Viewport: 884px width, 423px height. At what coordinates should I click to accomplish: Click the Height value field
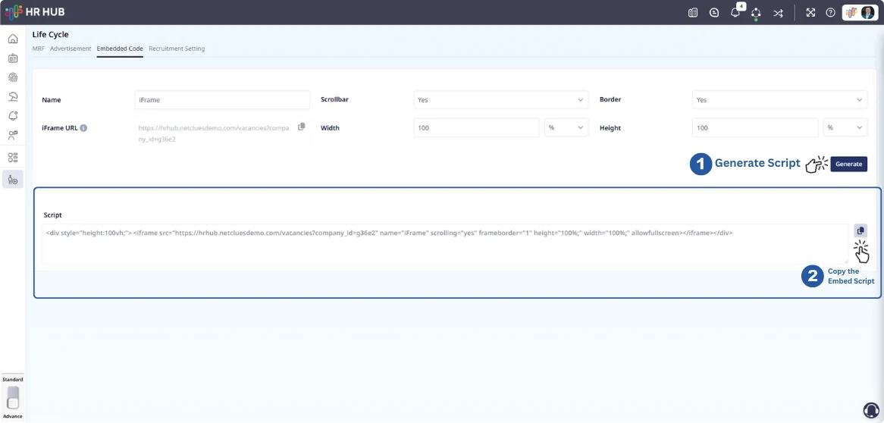[x=755, y=128]
